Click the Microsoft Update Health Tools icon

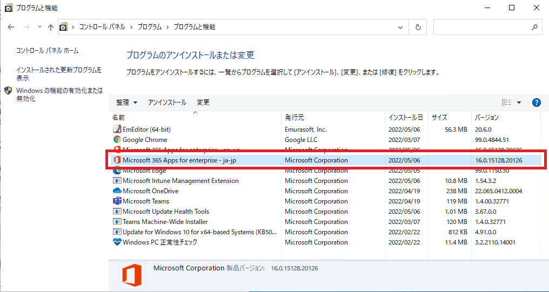tap(117, 212)
